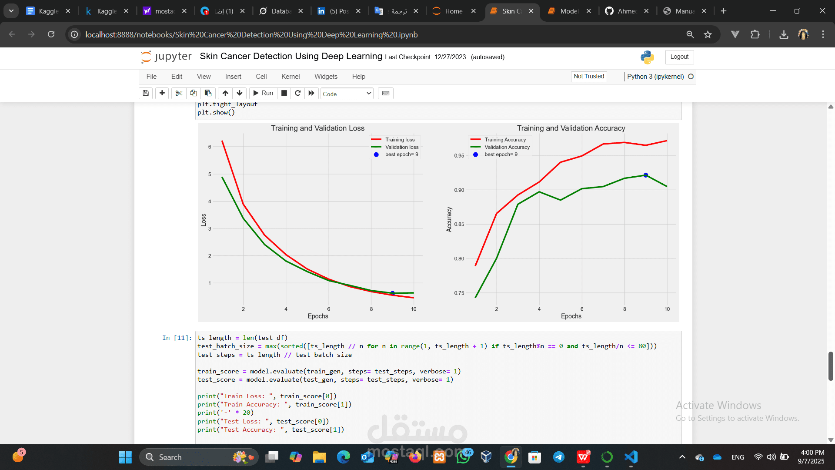The image size is (835, 470).
Task: Rename notebook via Skin Cancer Detection title
Action: click(291, 56)
